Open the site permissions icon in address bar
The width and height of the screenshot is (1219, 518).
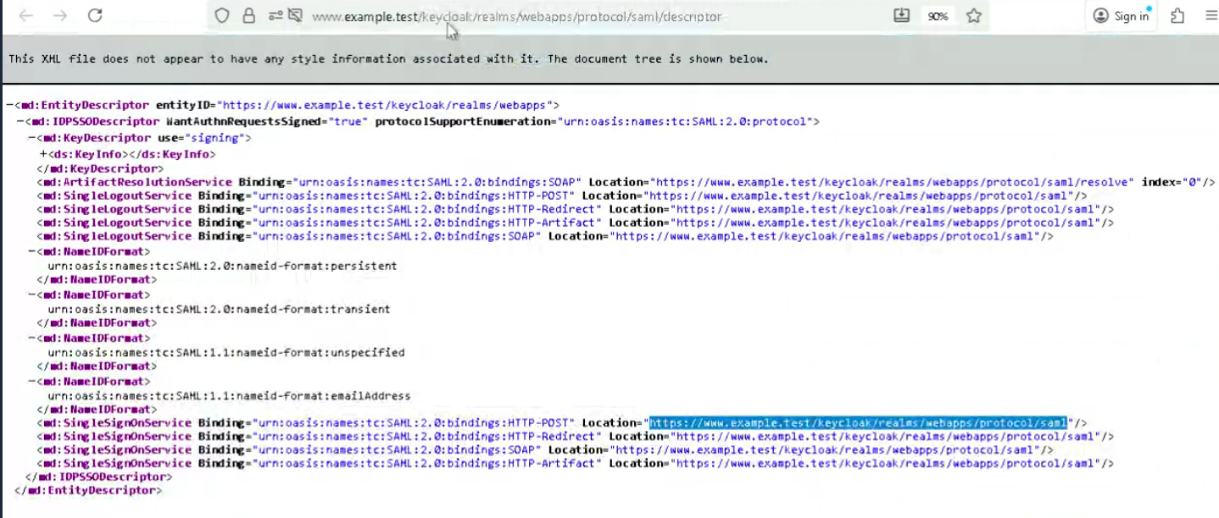click(x=276, y=15)
